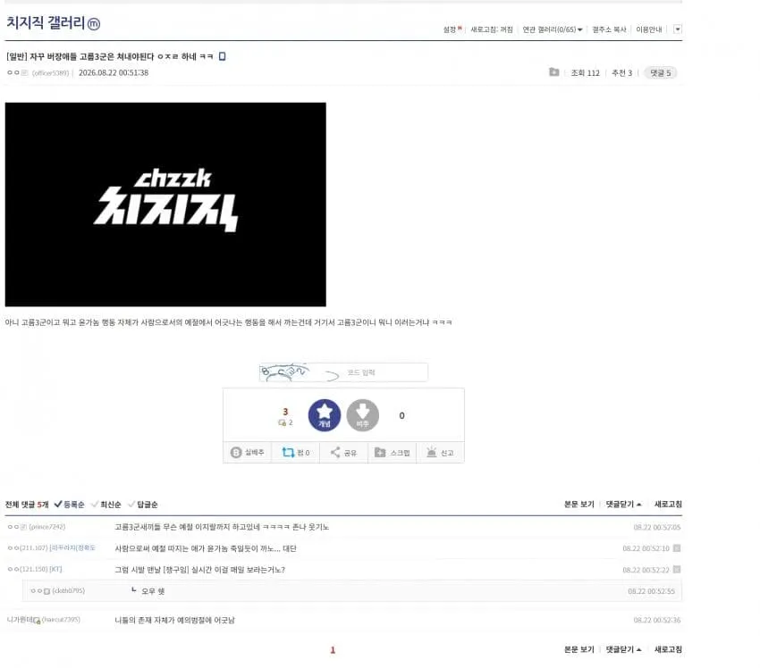Click the folder icon before 조회 112
Viewport: 760px width, 668px height.
pyautogui.click(x=554, y=72)
